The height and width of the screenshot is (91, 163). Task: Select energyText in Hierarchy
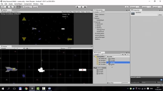tap(101, 30)
